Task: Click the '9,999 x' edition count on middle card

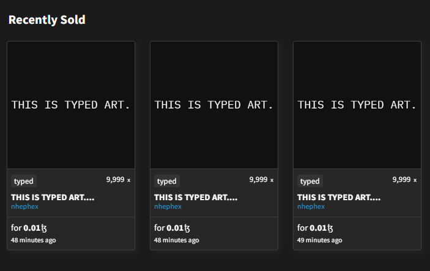Action: [x=261, y=179]
